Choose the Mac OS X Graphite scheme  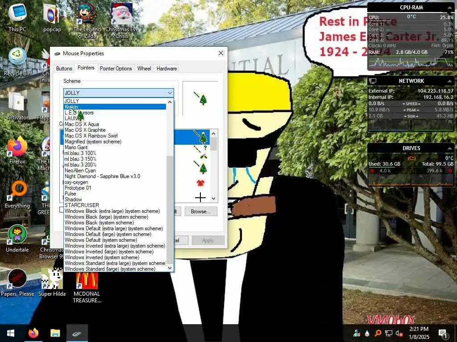pos(115,130)
